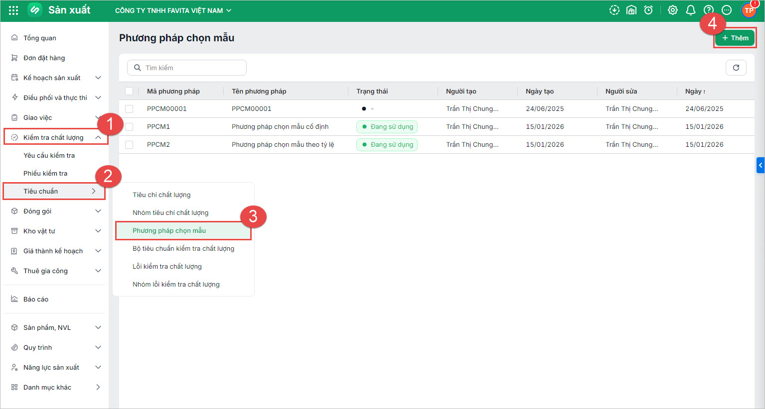Screen dimensions: 765x409
Task: Click the Đơn đặt hàng cart icon
Action: [x=14, y=58]
